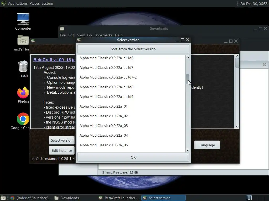Click the workspace switcher icon in bottom panel
This screenshot has width=269, height=201.
pyautogui.click(x=249, y=198)
